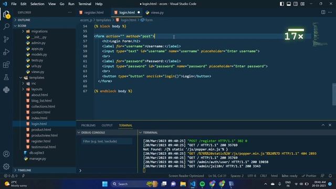Screen dimensions: 336x189
Task: Click Spaces: 2 indentation status
Action: [x=237, y=176]
